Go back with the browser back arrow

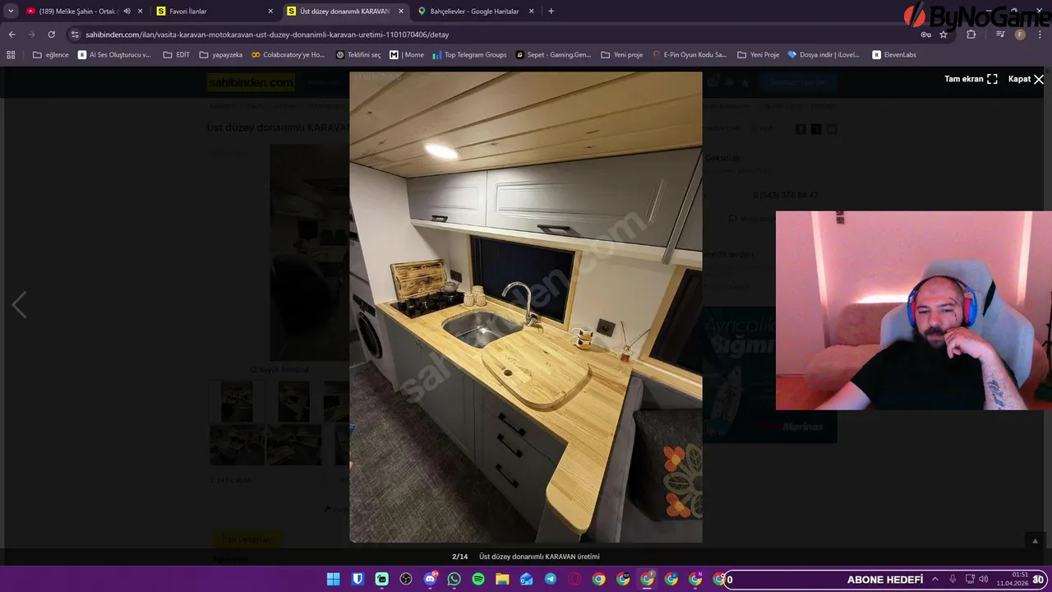coord(12,35)
